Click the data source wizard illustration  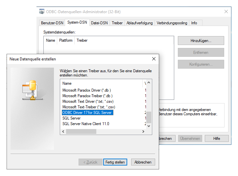30,90
